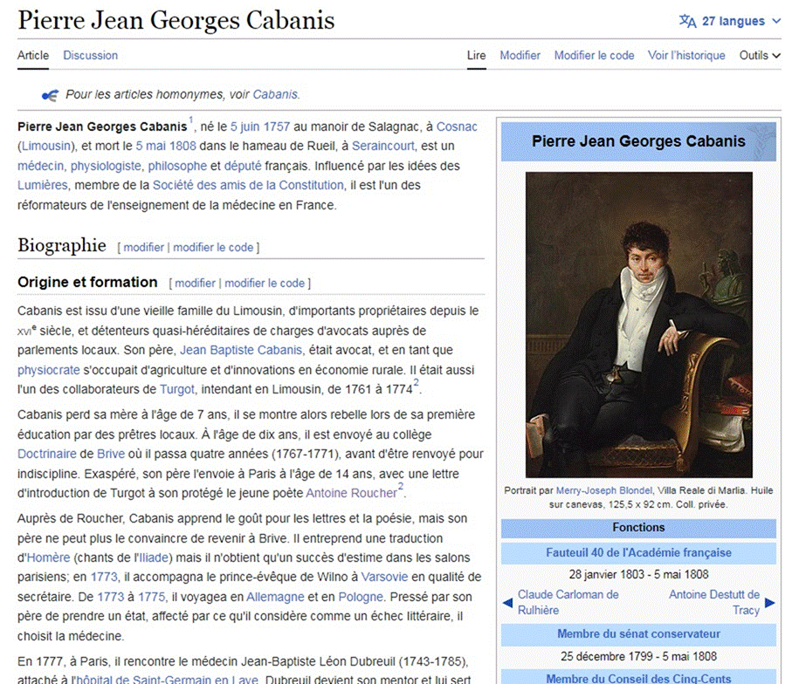
Task: Click the Biographie section heading
Action: coord(62,245)
